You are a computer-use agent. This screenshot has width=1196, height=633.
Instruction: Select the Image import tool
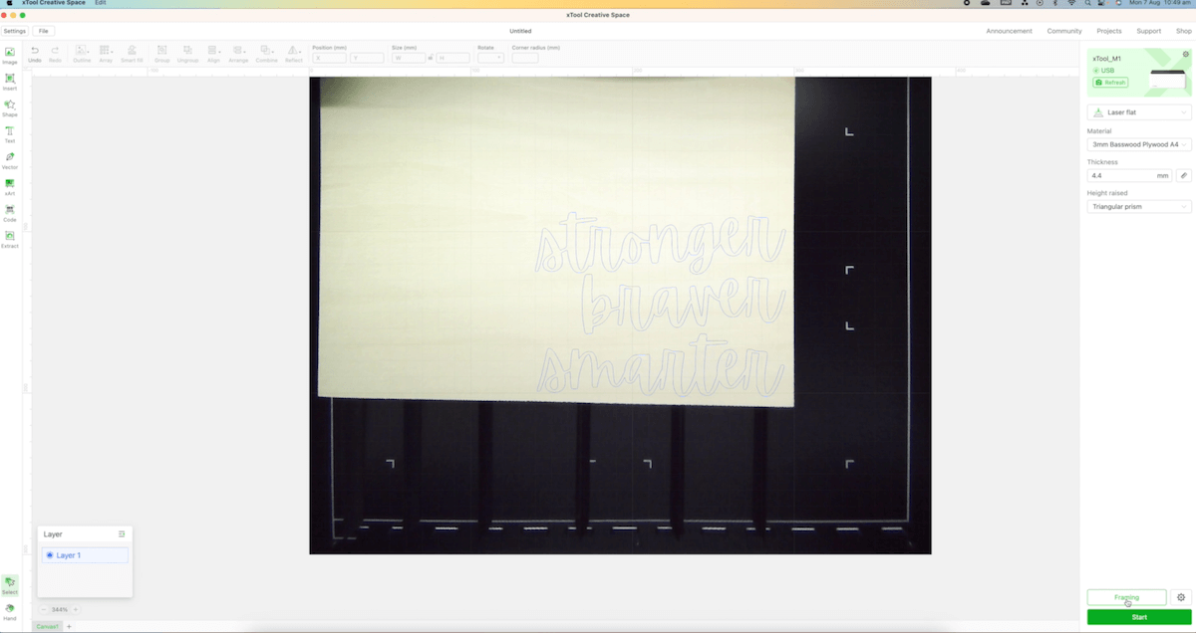click(10, 55)
